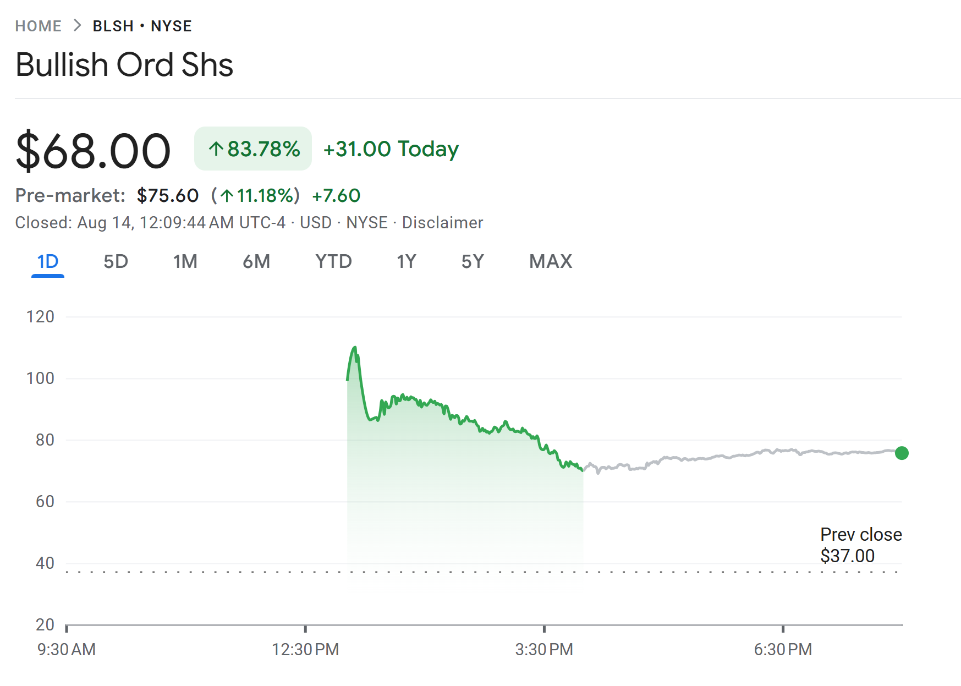This screenshot has height=686, width=961.
Task: Click the green end-of-line price dot
Action: [902, 453]
